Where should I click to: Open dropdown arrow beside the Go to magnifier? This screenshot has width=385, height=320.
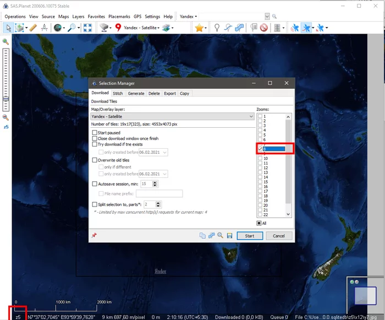79,28
